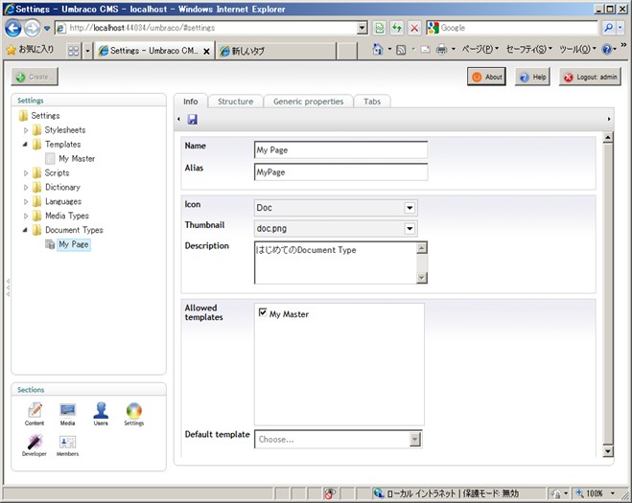Click in the Name input field

click(x=340, y=149)
